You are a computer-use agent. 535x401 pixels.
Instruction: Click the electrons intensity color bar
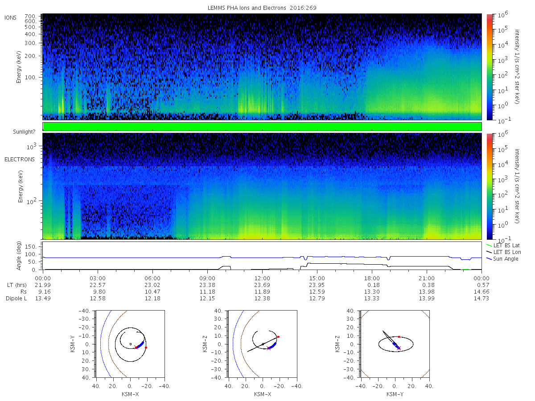tap(489, 186)
